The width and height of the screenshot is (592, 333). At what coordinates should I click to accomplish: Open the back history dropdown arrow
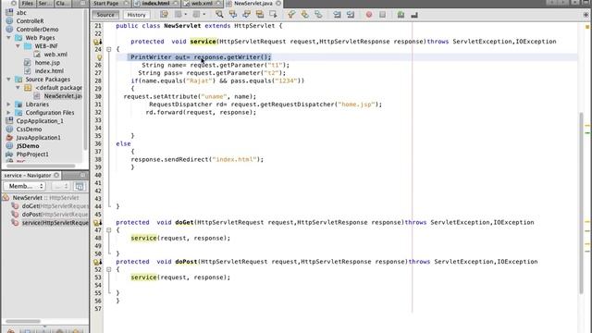click(x=185, y=15)
